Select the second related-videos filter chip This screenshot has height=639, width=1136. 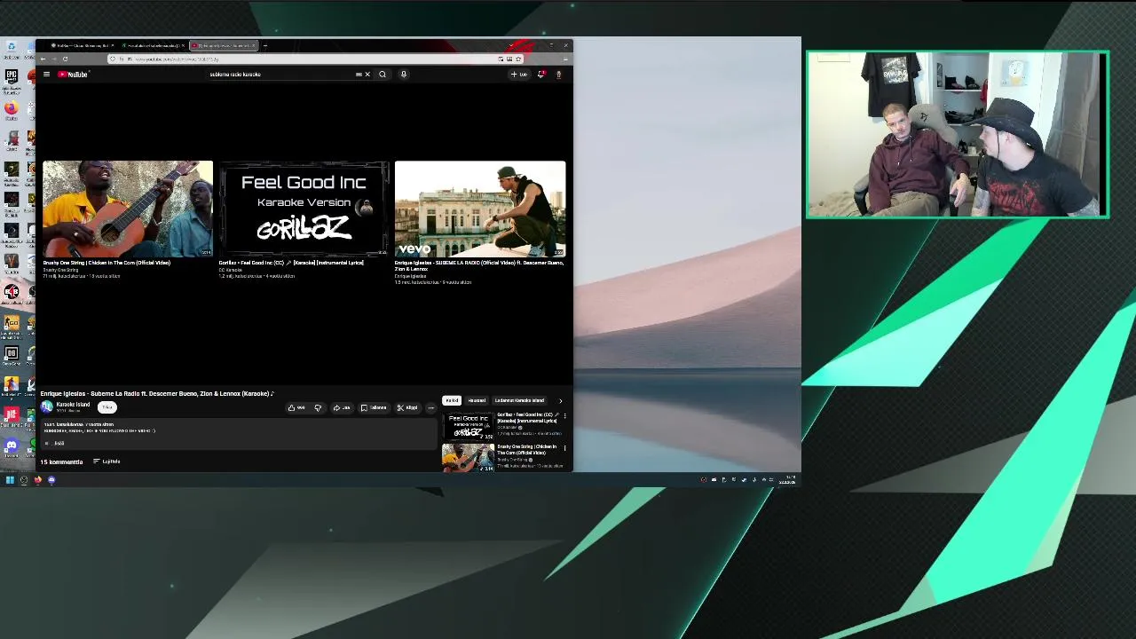[477, 400]
